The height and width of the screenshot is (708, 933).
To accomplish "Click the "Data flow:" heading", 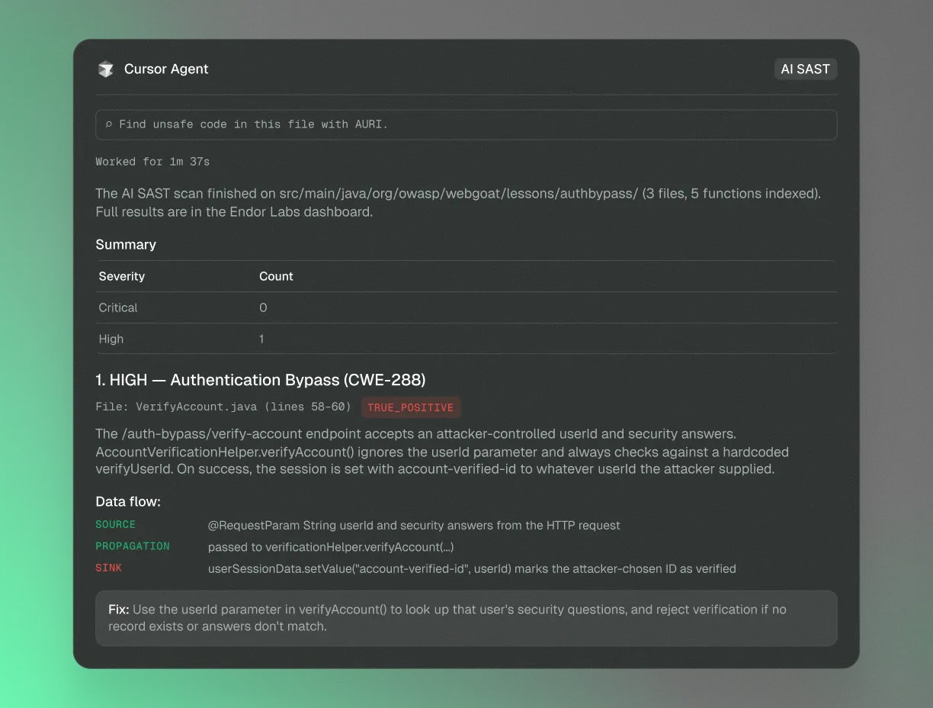I will pos(128,501).
